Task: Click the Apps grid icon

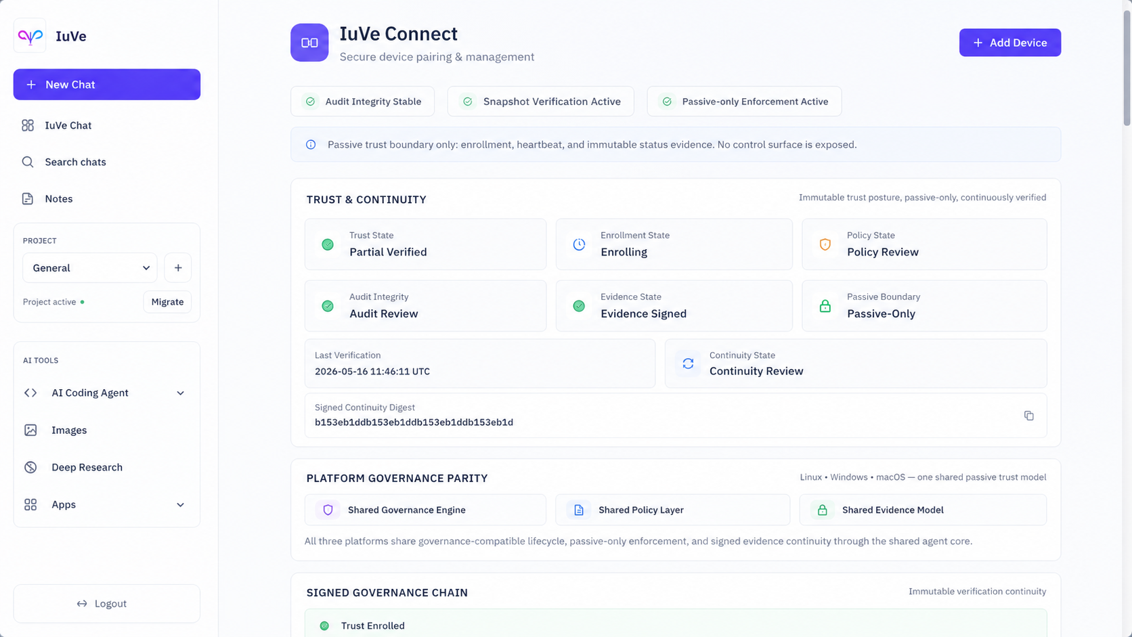Action: pos(30,504)
